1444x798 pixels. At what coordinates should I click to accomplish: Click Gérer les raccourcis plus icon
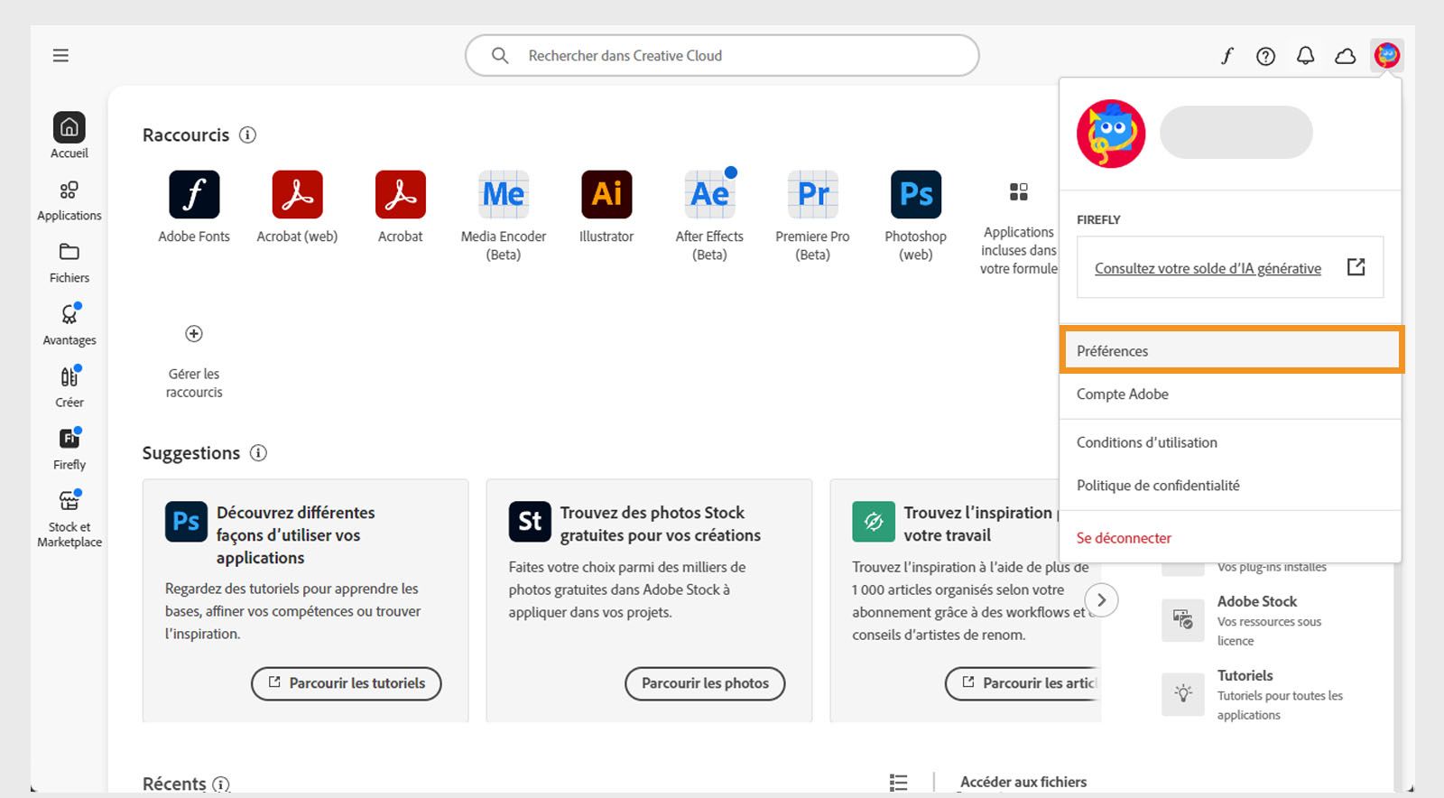(x=194, y=334)
